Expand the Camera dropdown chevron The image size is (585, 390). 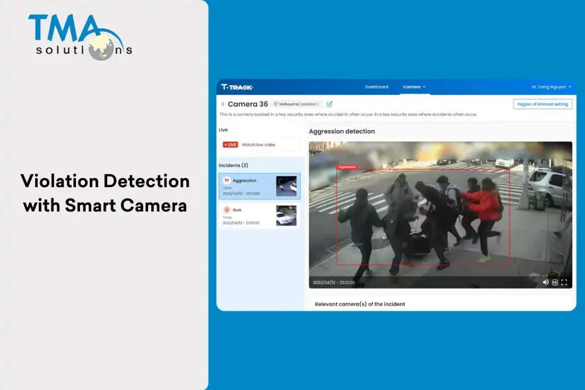tap(424, 87)
